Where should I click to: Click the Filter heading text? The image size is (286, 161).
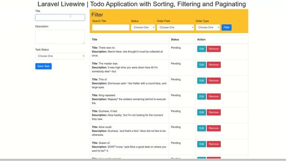pyautogui.click(x=97, y=15)
